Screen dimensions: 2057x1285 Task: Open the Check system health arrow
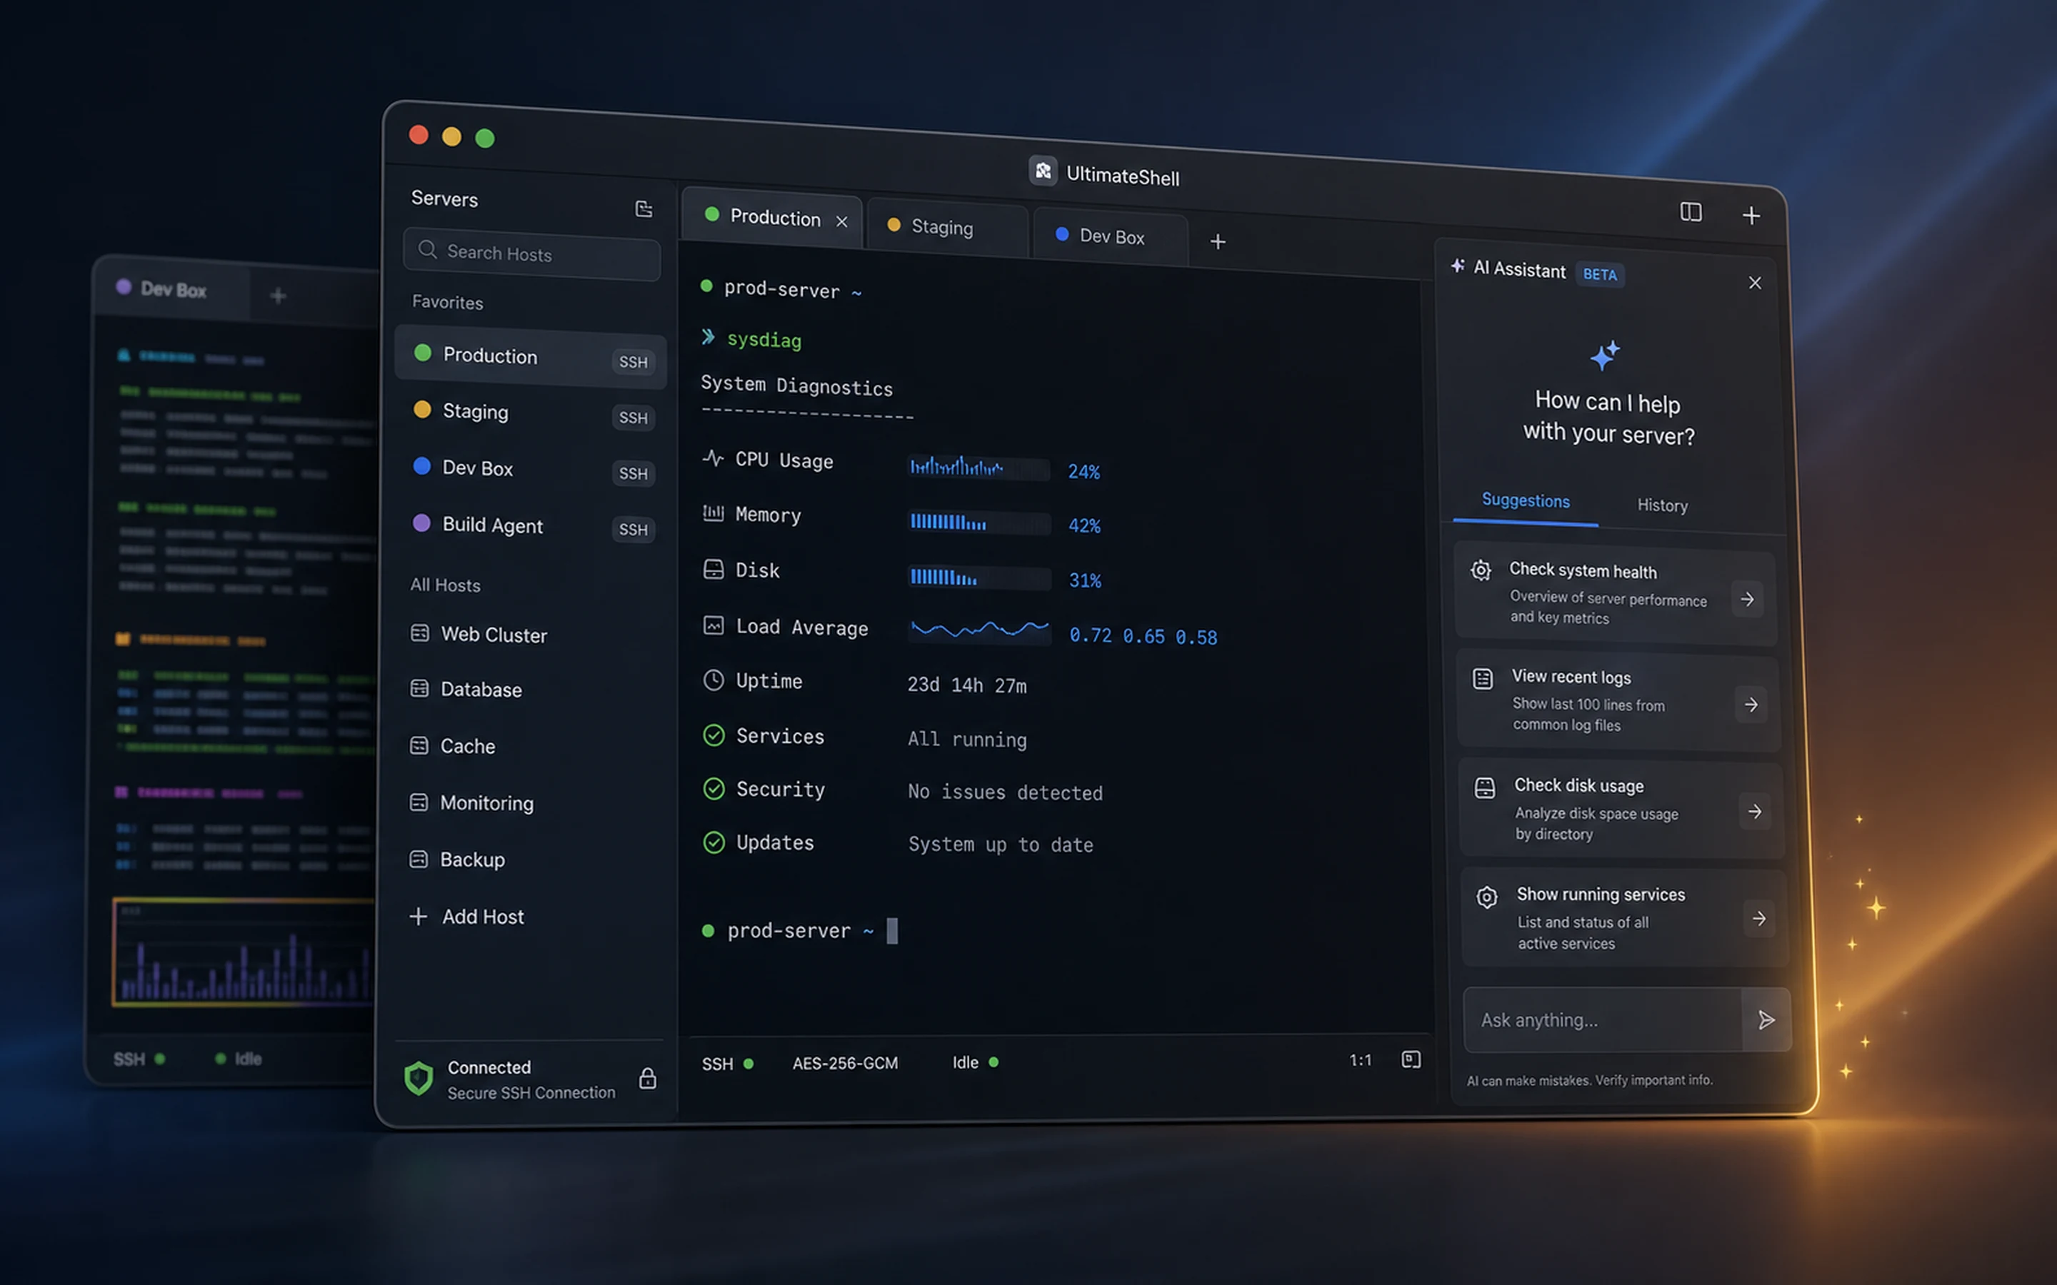point(1747,599)
